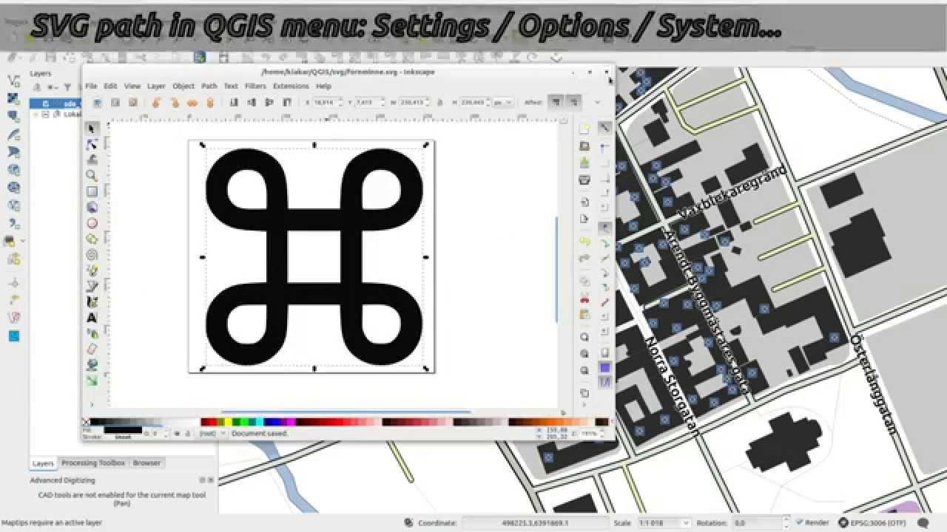Open the px units dropdown in Inkscape

pyautogui.click(x=503, y=103)
